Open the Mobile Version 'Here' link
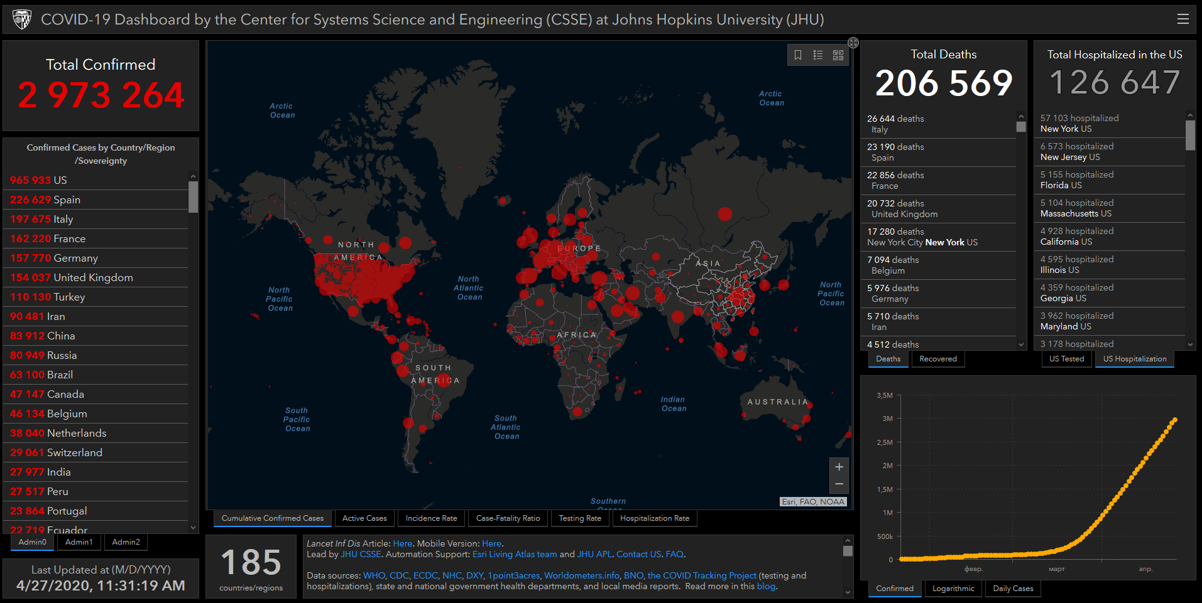The width and height of the screenshot is (1202, 603). [x=491, y=544]
